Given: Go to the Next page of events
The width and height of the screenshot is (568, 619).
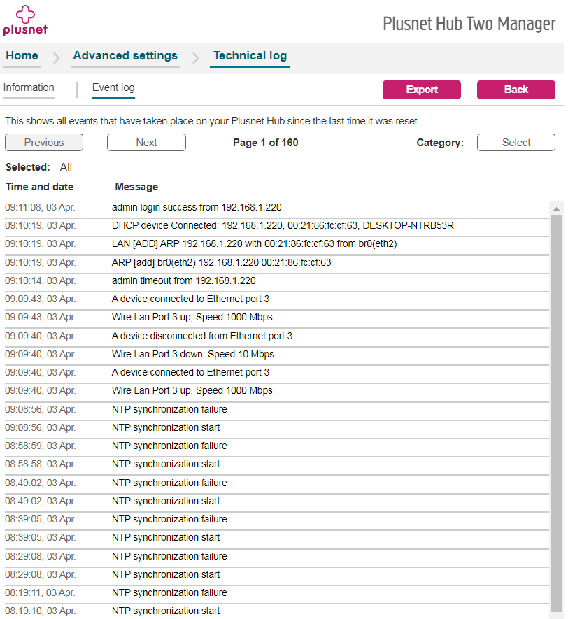Looking at the screenshot, I should click(x=146, y=143).
